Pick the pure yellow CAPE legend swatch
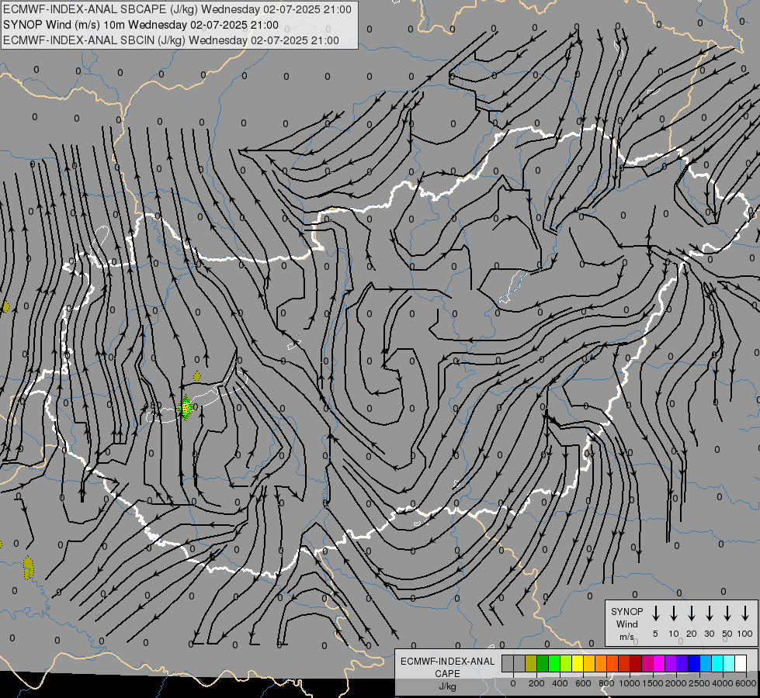 click(578, 663)
